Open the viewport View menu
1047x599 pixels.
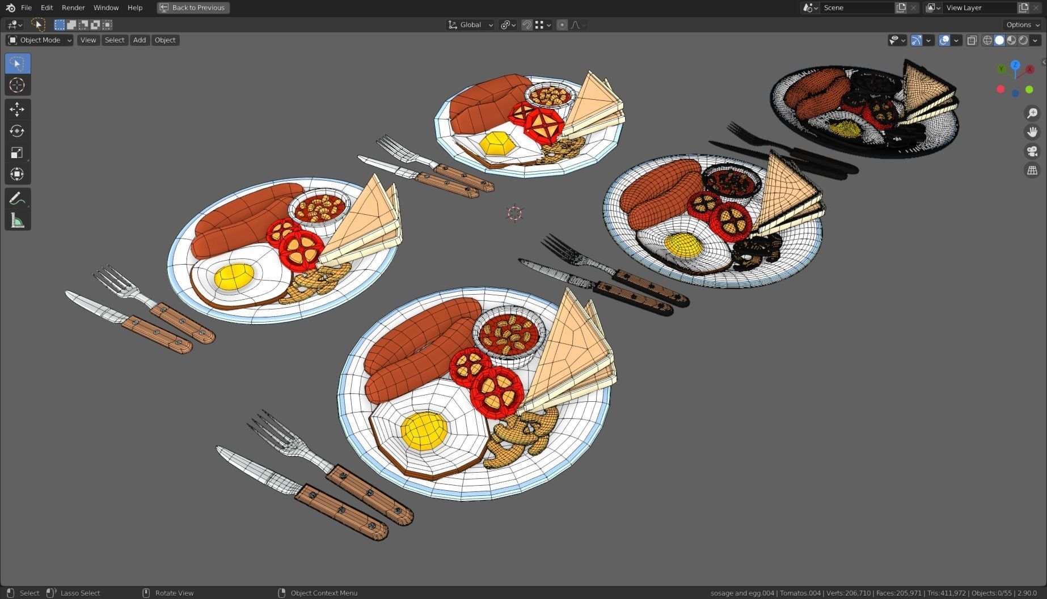[x=88, y=40]
